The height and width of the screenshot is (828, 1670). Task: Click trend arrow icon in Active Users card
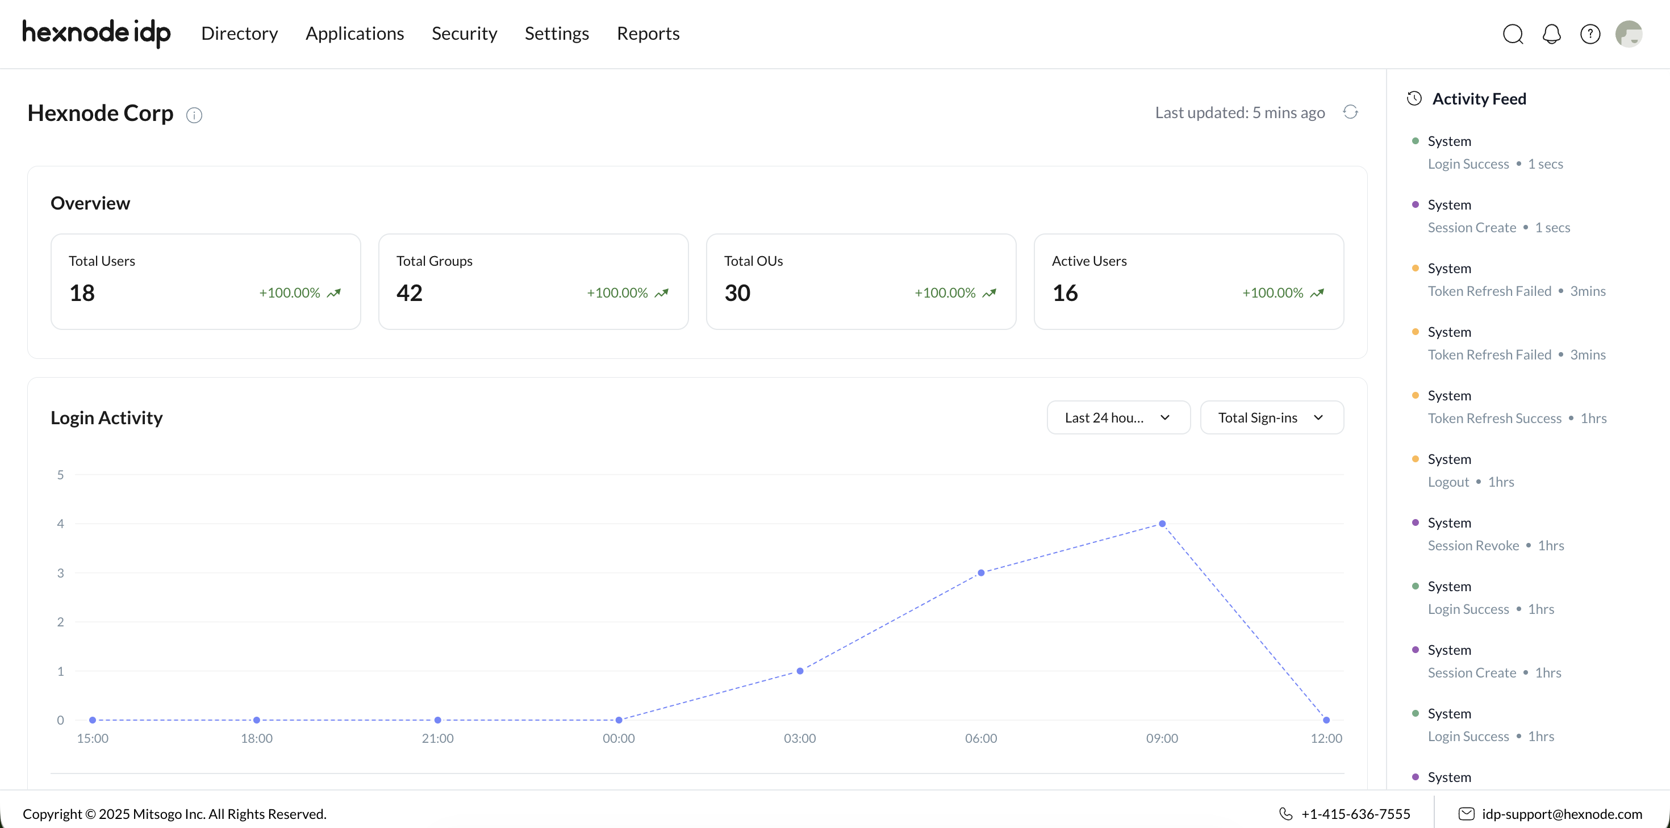[x=1317, y=293]
